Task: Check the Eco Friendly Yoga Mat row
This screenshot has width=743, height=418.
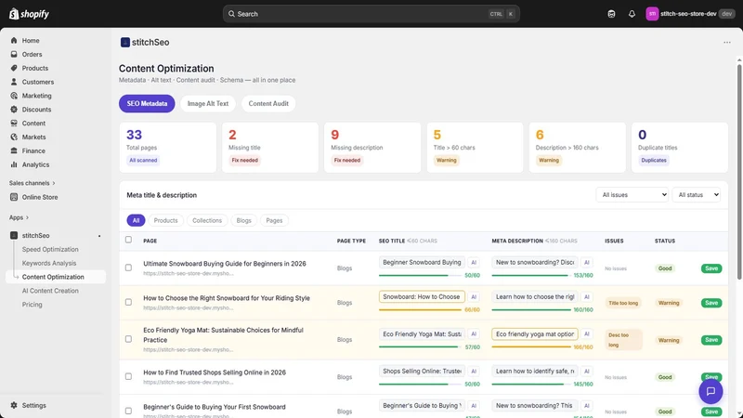Action: click(x=128, y=339)
